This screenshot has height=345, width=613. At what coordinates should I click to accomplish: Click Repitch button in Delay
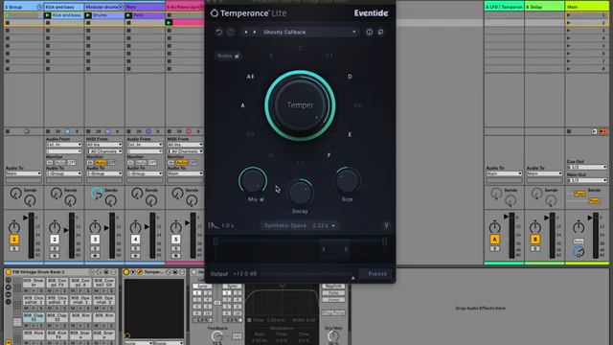point(333,287)
